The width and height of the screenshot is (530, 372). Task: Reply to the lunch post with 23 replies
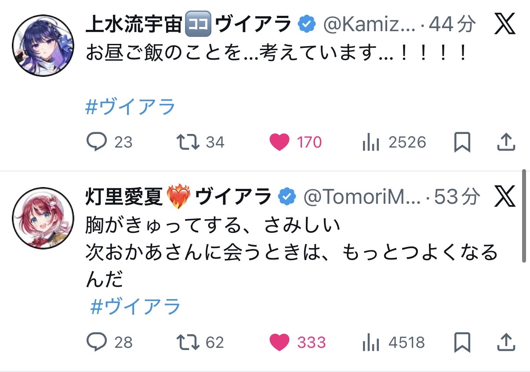coord(96,142)
